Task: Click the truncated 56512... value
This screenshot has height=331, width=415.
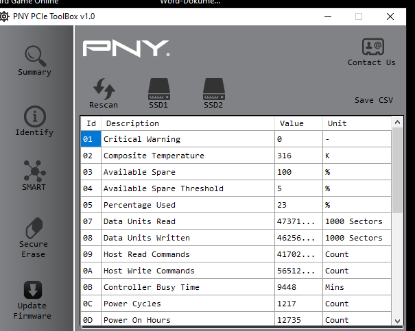Action: click(x=299, y=271)
